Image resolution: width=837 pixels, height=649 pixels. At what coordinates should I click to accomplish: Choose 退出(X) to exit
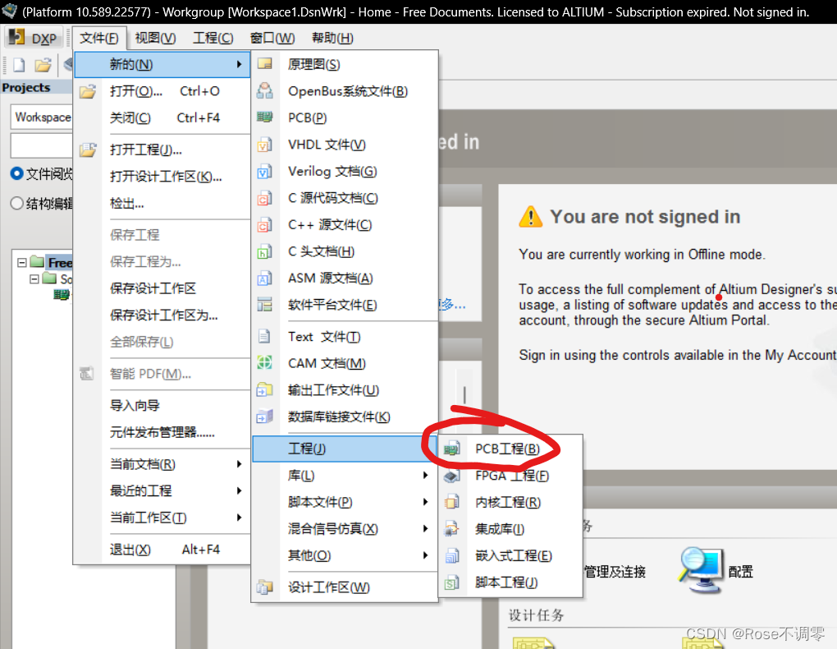tap(162, 550)
